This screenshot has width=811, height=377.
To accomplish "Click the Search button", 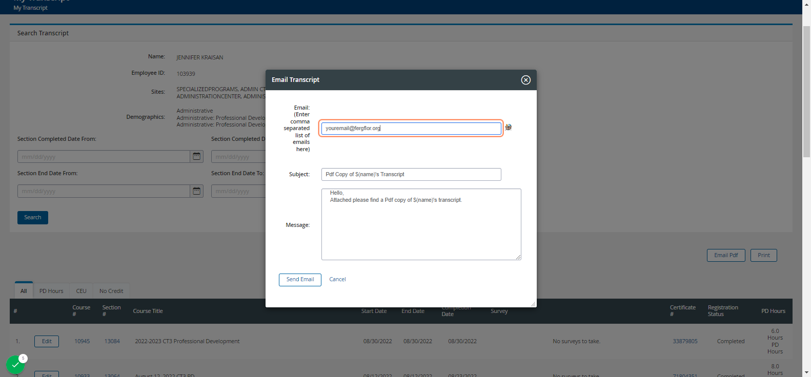I will (33, 218).
